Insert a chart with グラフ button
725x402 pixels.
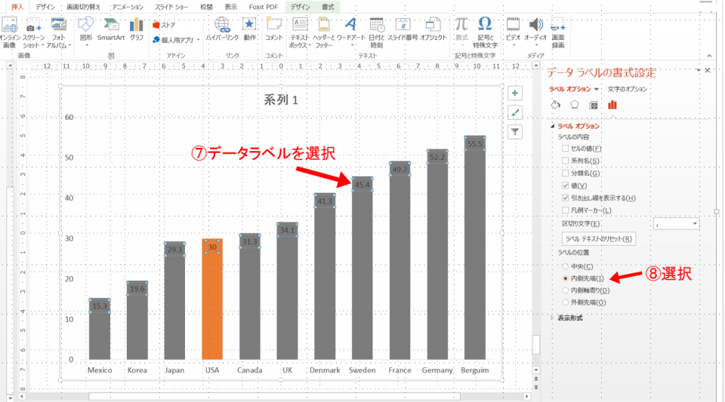coord(137,30)
